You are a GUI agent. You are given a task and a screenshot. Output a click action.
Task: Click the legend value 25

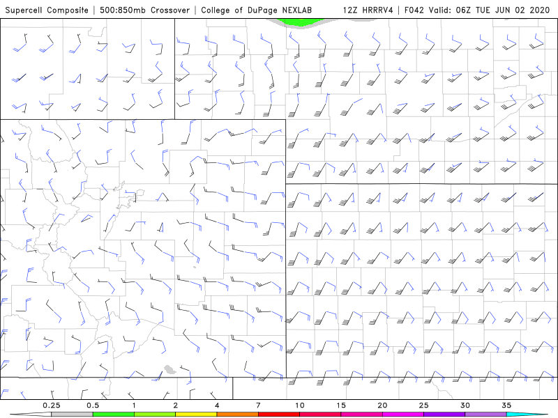click(423, 405)
